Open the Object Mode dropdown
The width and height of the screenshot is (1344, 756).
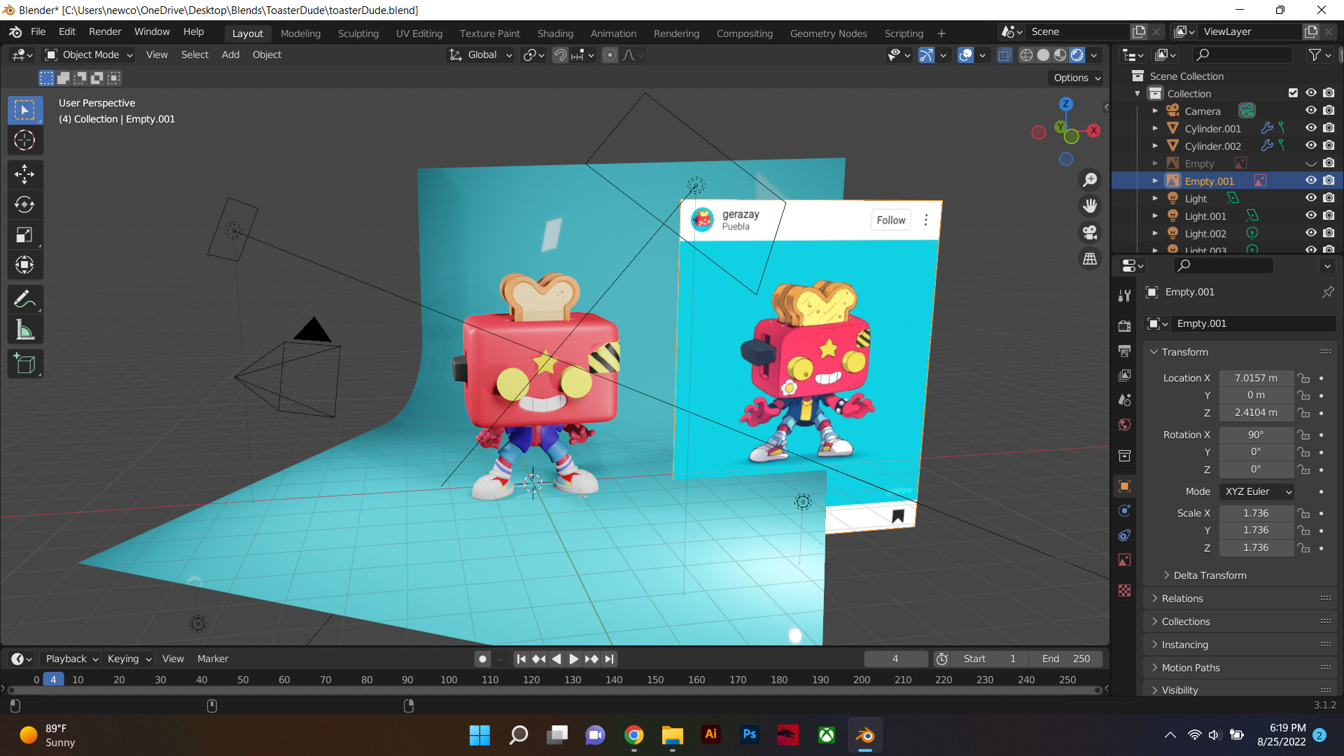coord(90,55)
